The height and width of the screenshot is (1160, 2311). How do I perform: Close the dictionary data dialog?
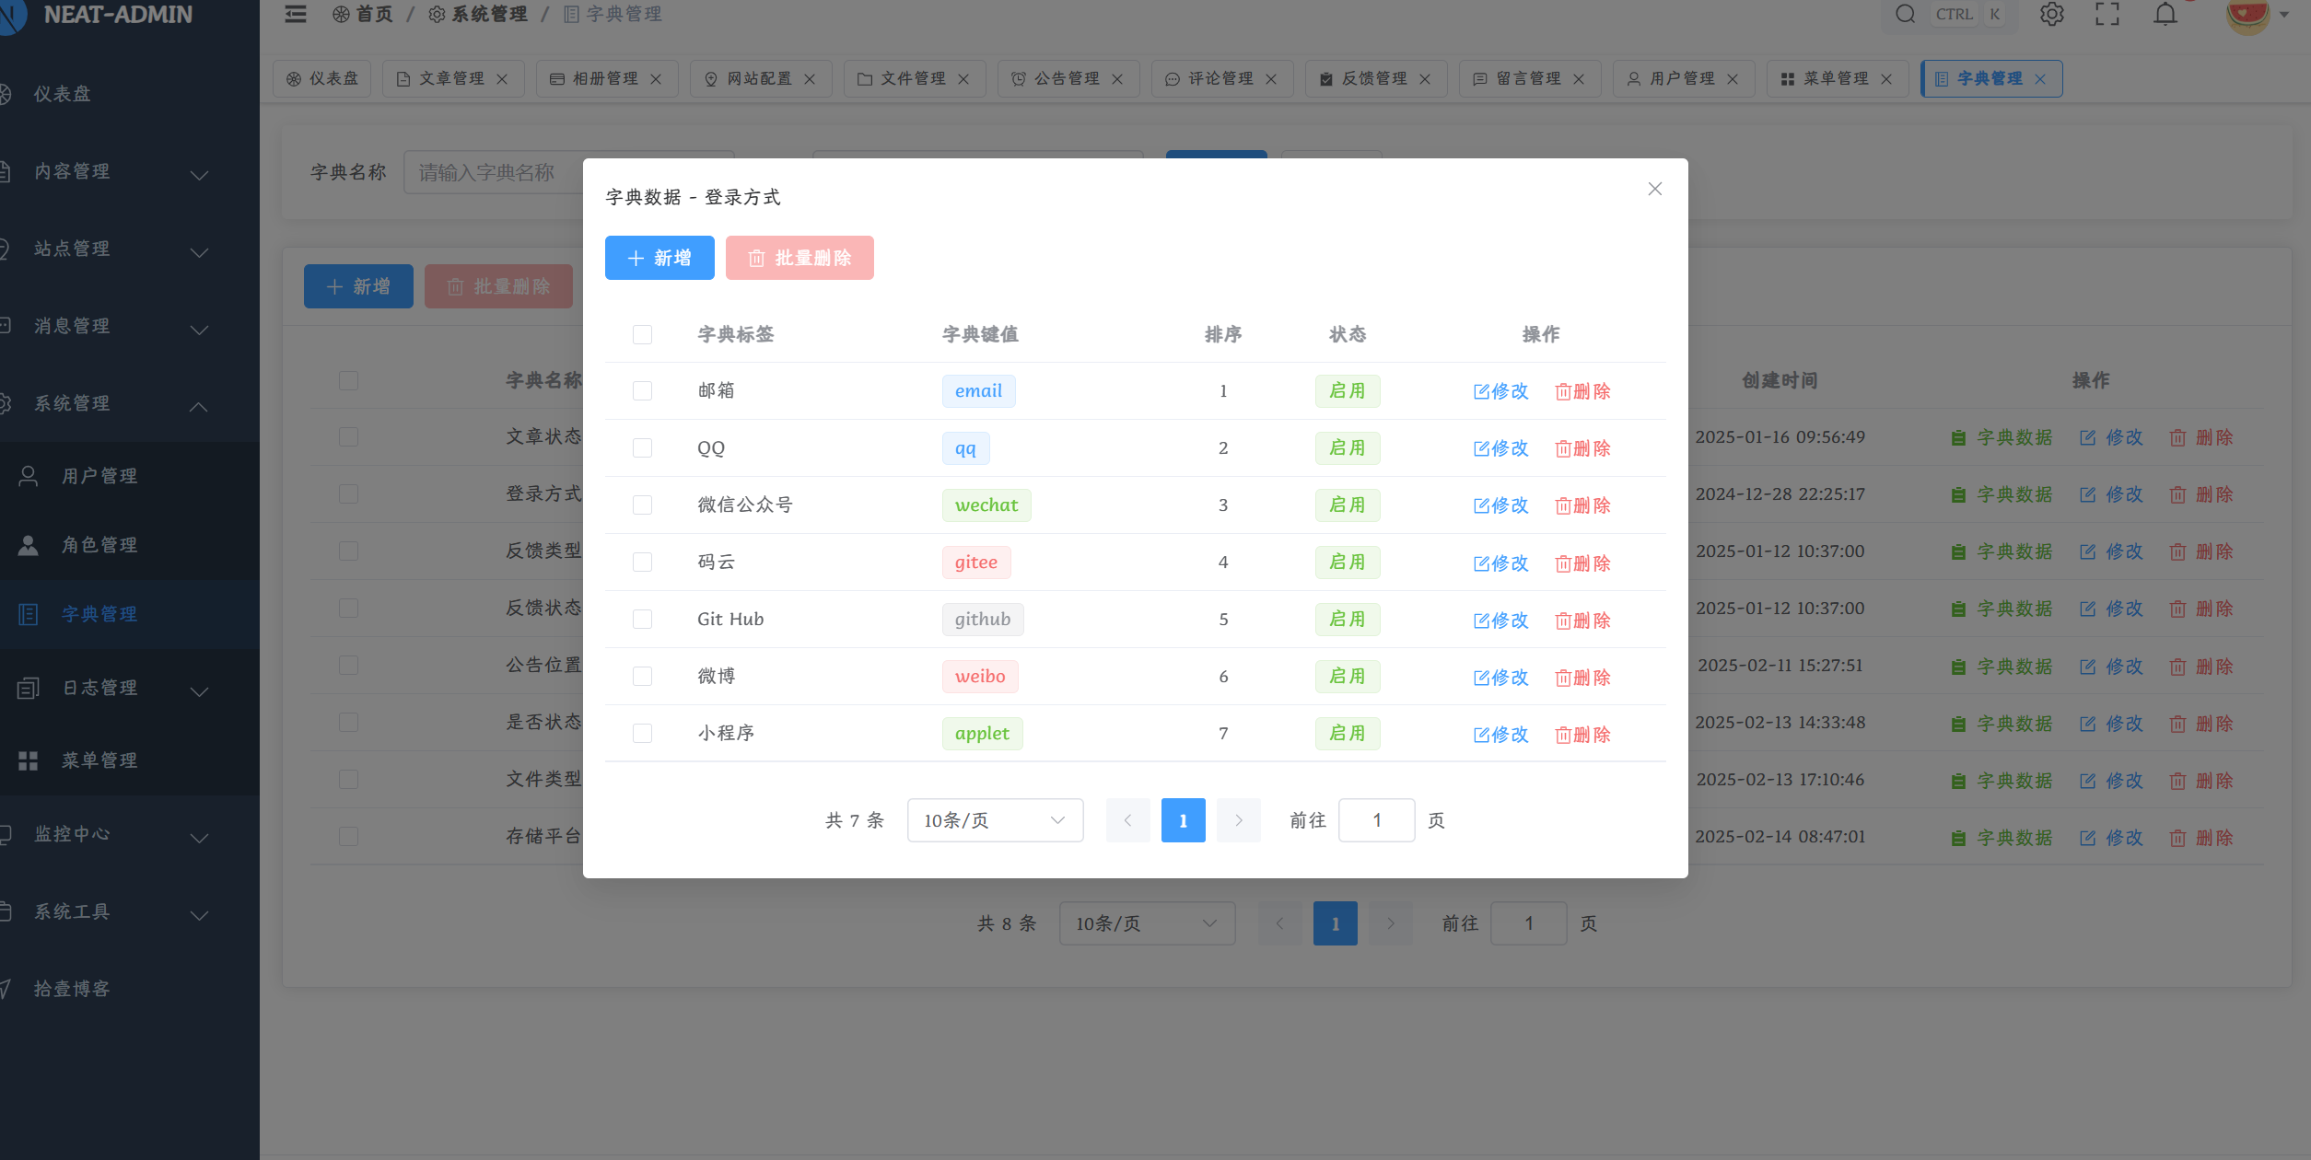[x=1655, y=189]
